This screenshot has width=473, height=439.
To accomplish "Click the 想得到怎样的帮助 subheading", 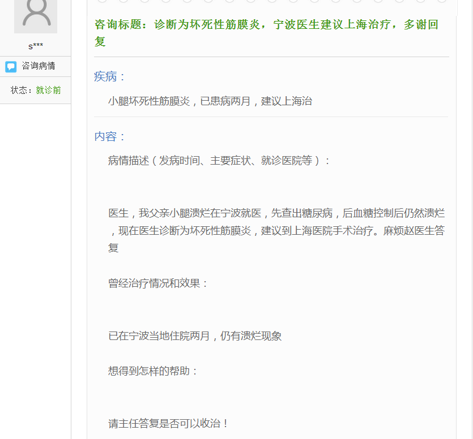I will pos(153,371).
